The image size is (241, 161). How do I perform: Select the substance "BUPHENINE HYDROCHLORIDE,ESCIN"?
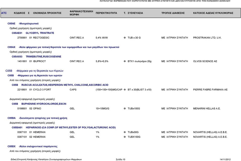[x=44, y=104]
